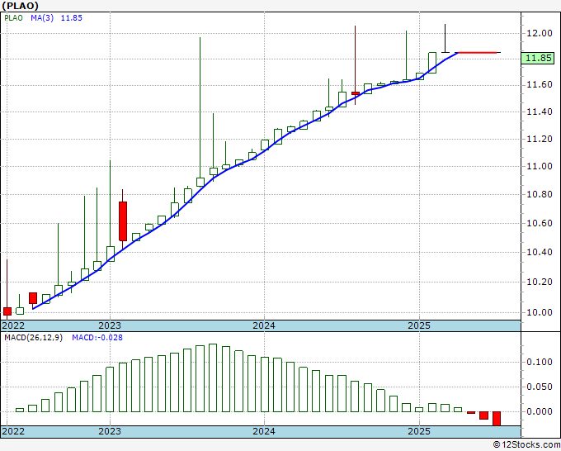The image size is (561, 451).
Task: Click the 11.40 price axis label
Action: coord(540,112)
